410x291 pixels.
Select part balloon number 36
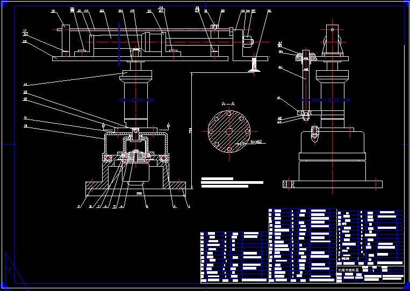(269, 11)
